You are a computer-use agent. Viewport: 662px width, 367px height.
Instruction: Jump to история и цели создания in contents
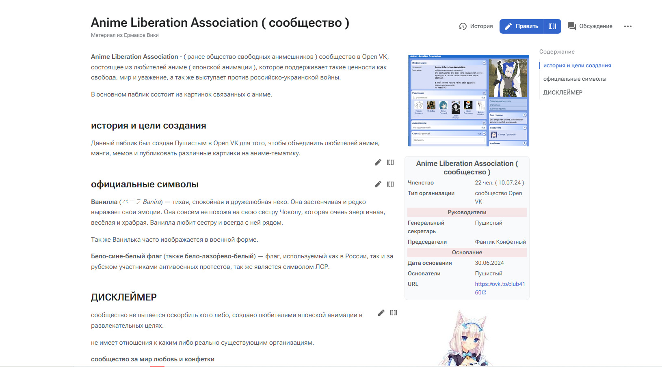[577, 65]
